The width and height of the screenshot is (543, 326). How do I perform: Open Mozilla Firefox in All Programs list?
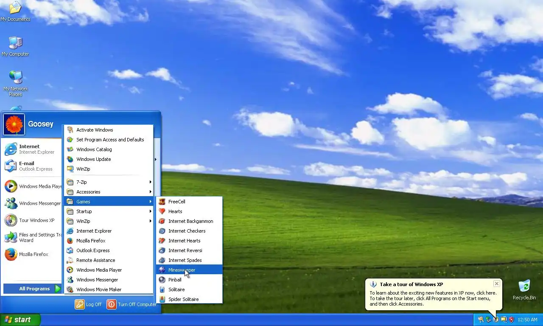[109, 241]
